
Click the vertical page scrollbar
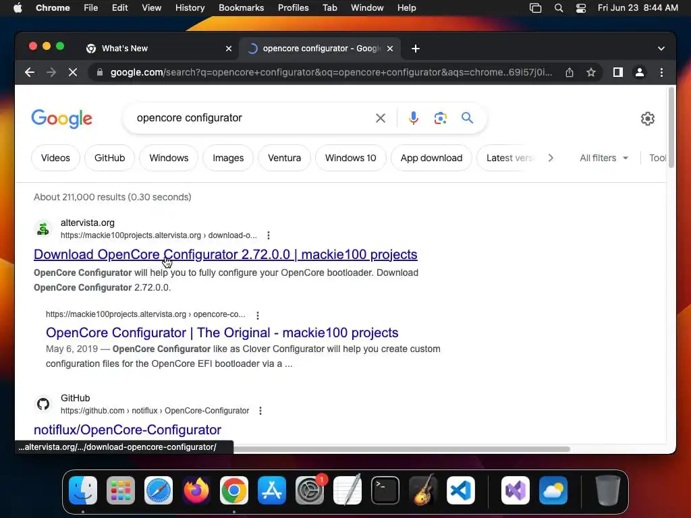pos(671,127)
